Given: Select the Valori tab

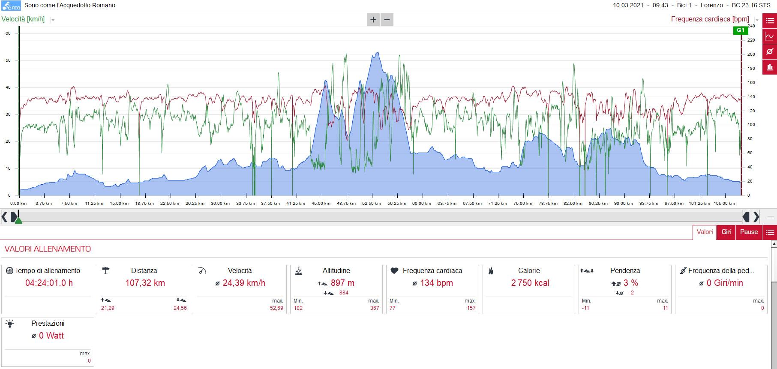Looking at the screenshot, I should point(705,232).
